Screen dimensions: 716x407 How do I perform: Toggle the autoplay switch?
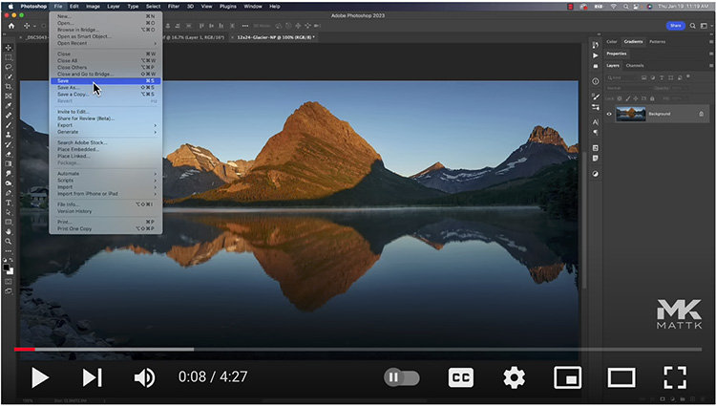(401, 377)
